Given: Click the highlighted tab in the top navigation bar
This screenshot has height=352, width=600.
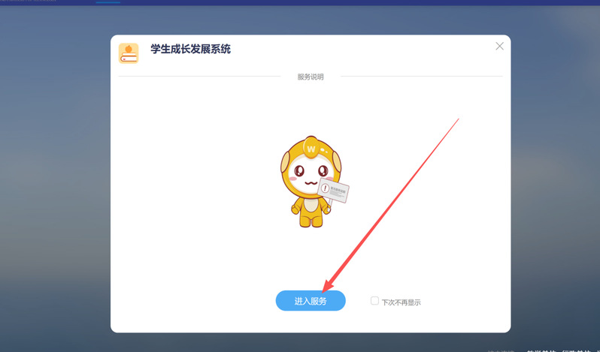Looking at the screenshot, I should pos(108,2).
